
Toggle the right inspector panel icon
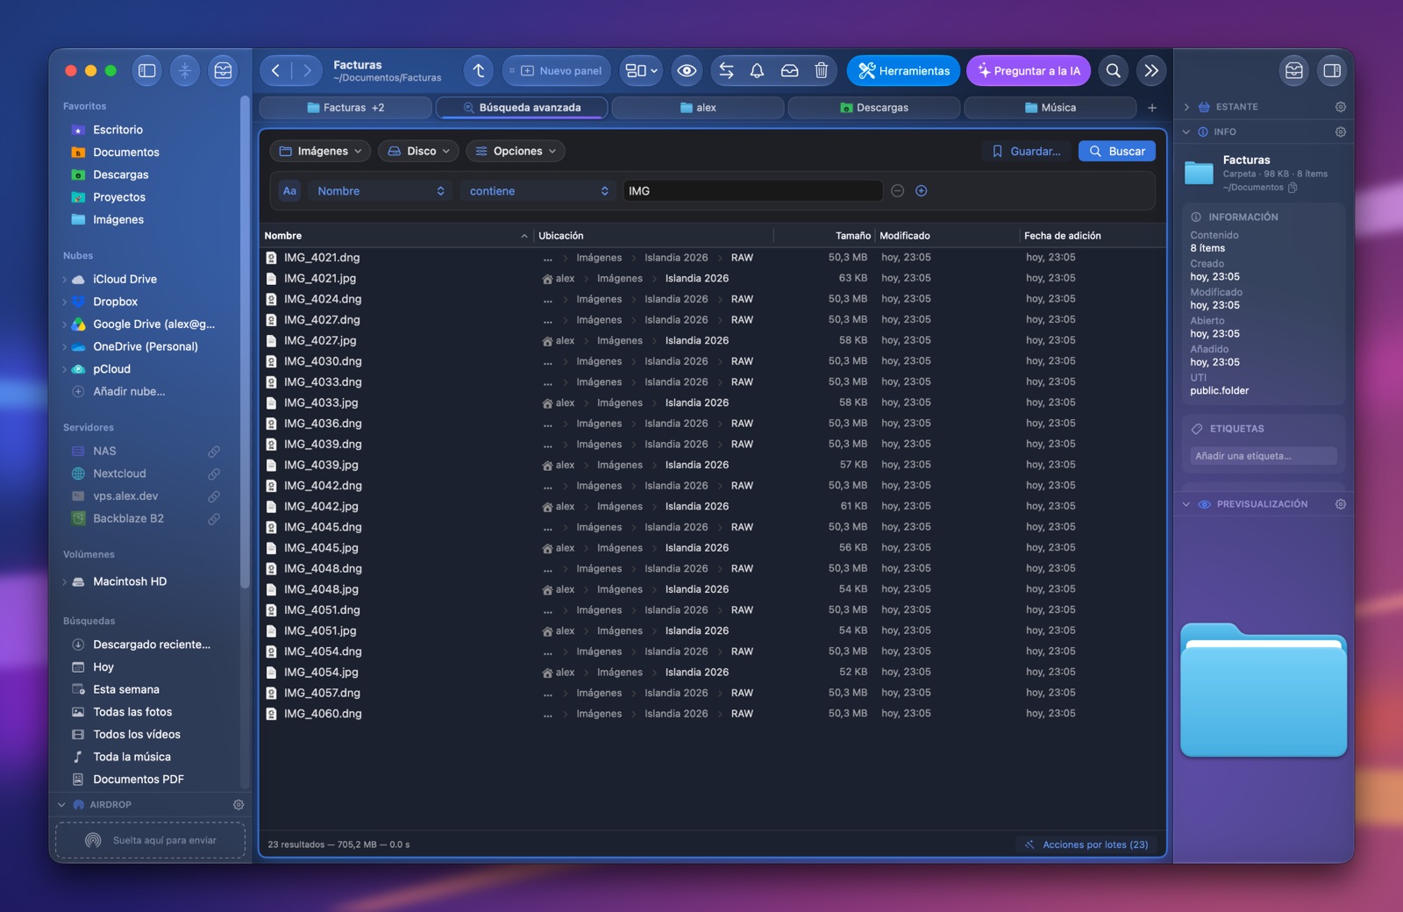pos(1332,71)
